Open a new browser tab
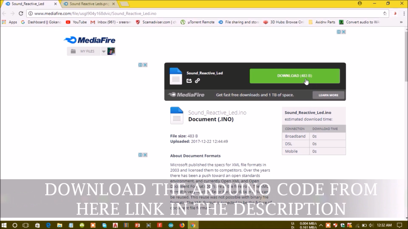This screenshot has height=229, width=408. [125, 4]
